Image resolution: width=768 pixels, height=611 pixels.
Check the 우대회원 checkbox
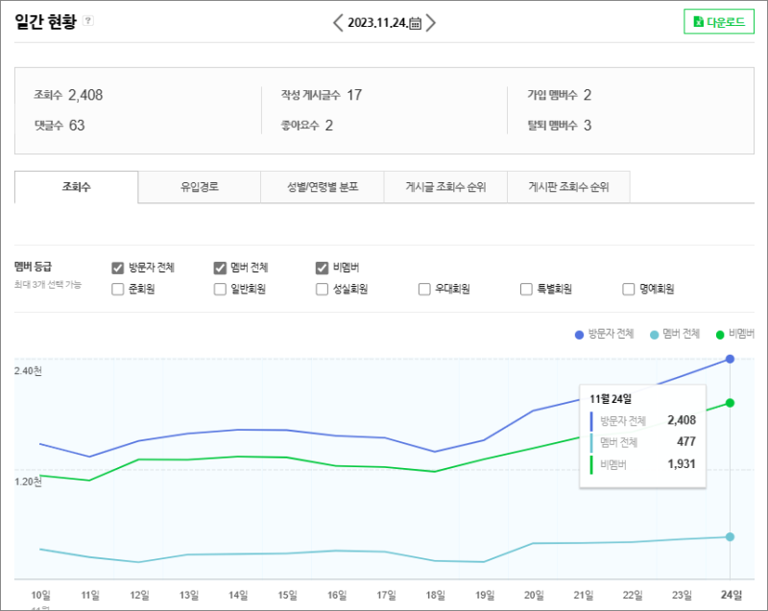pos(424,289)
